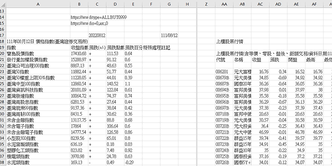Image resolution: width=332 pixels, height=166 pixels.
Task: Select column AE header
Action: click(x=296, y=4)
